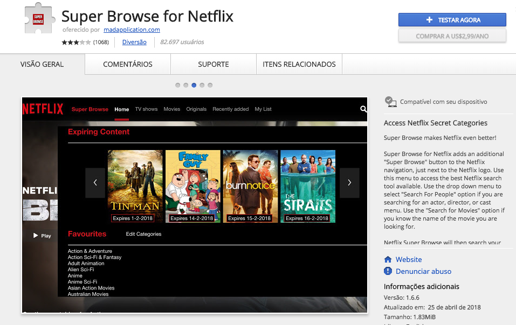Switch to the Suporte tab
This screenshot has width=516, height=325.
click(x=213, y=65)
